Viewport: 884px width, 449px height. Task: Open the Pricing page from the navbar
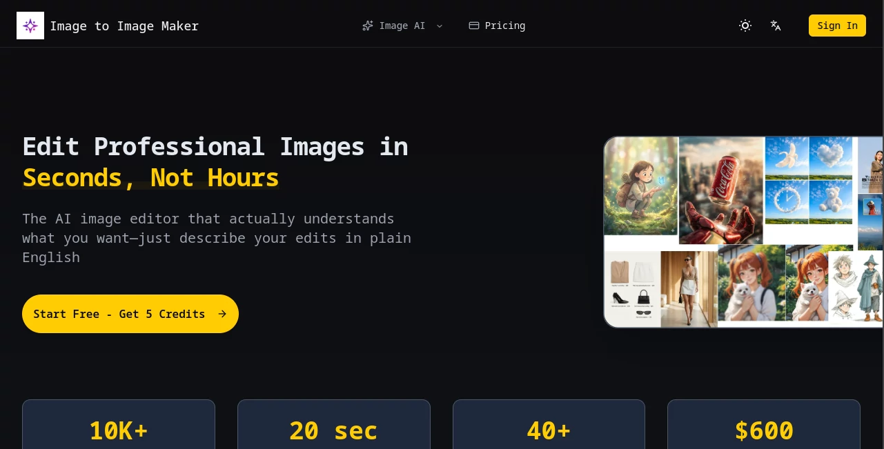coord(504,26)
